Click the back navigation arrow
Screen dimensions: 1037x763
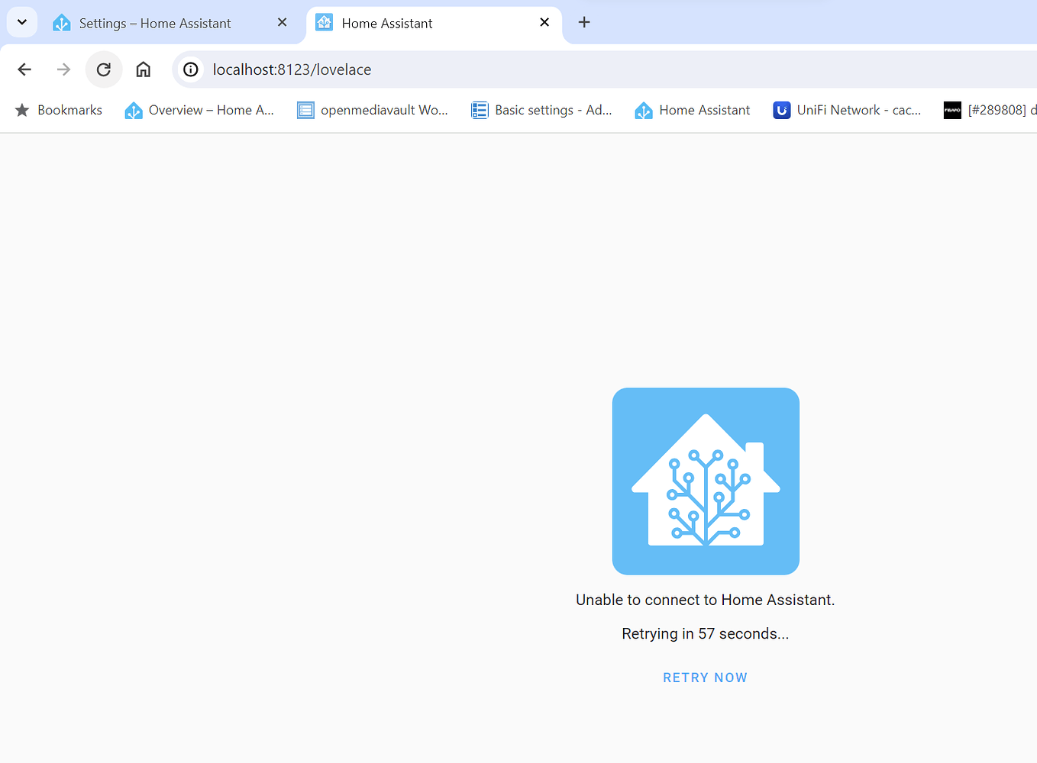point(24,69)
